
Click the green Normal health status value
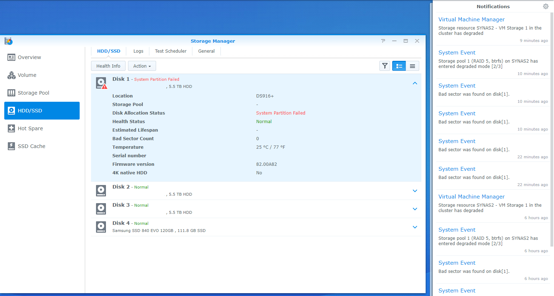[x=264, y=122]
